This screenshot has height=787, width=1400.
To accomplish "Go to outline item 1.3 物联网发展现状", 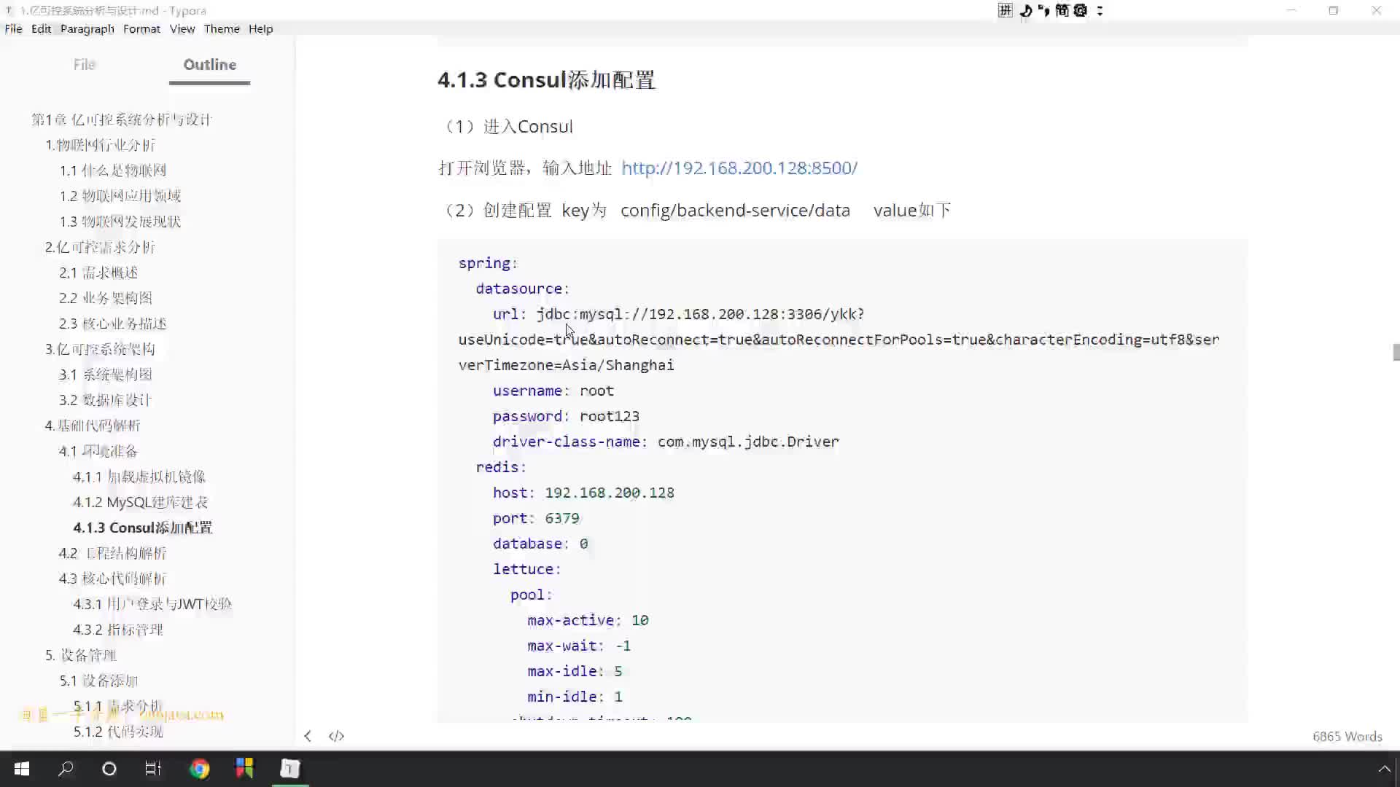I will coord(120,222).
